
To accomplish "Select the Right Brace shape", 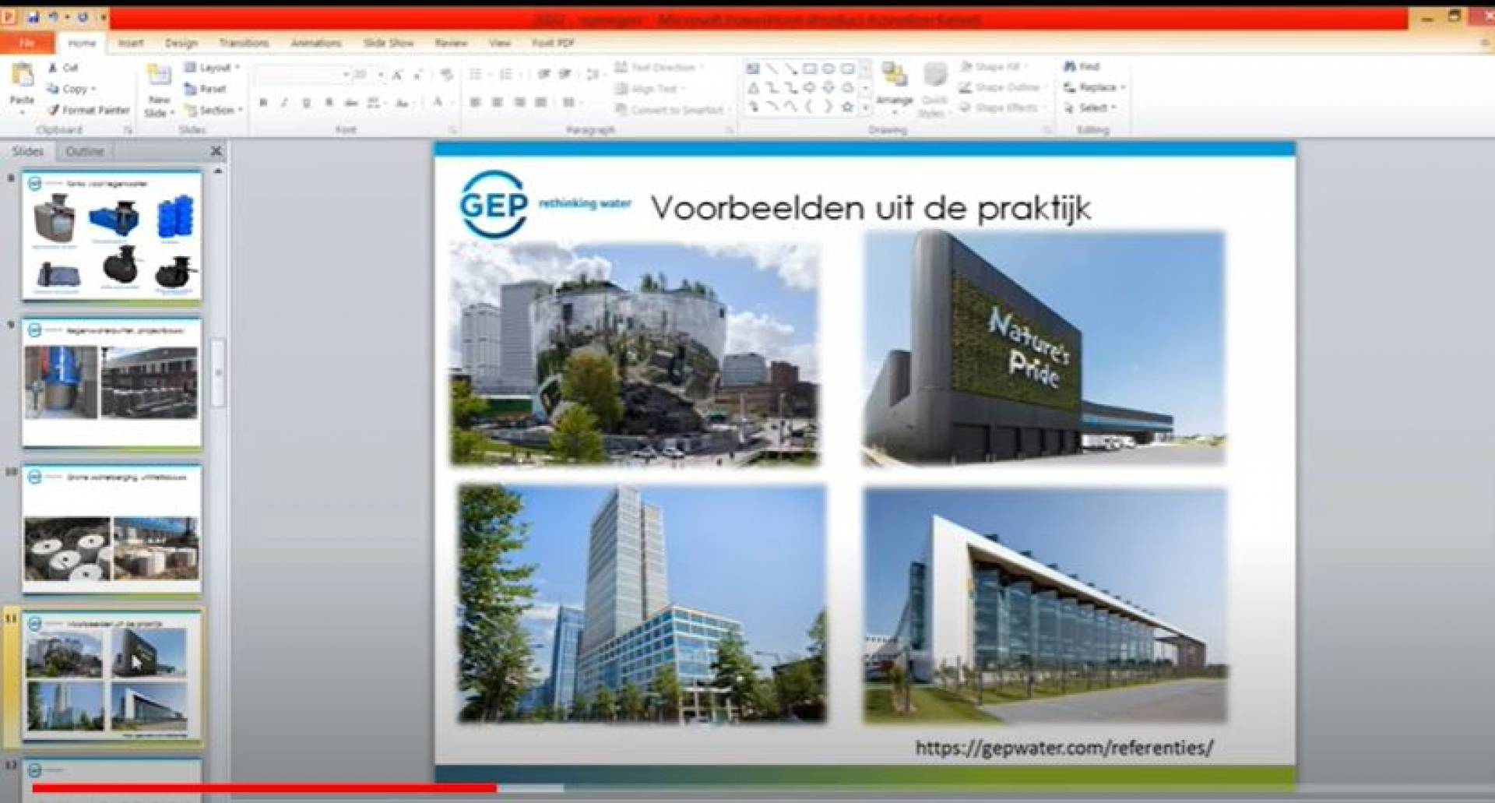I will coord(828,107).
